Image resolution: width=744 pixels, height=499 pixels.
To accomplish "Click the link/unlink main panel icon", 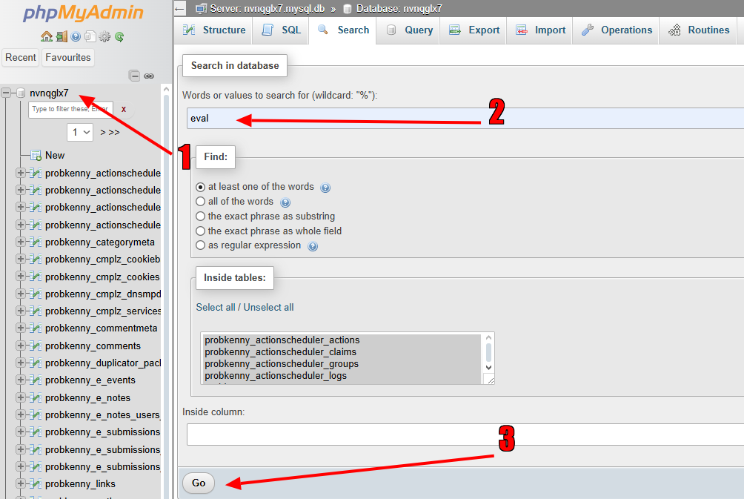I will point(149,76).
